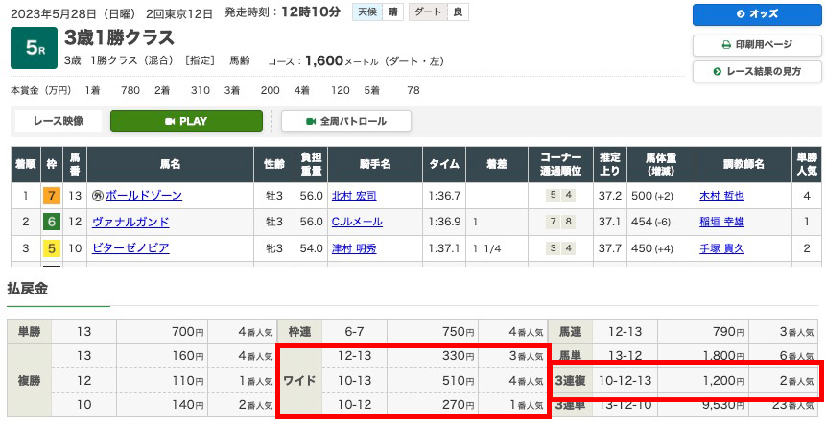This screenshot has width=826, height=424.
Task: Click the 枠連 payout 750円
Action: point(459,332)
